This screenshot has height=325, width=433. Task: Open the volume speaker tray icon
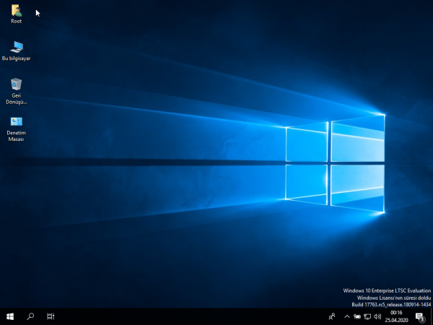(377, 316)
